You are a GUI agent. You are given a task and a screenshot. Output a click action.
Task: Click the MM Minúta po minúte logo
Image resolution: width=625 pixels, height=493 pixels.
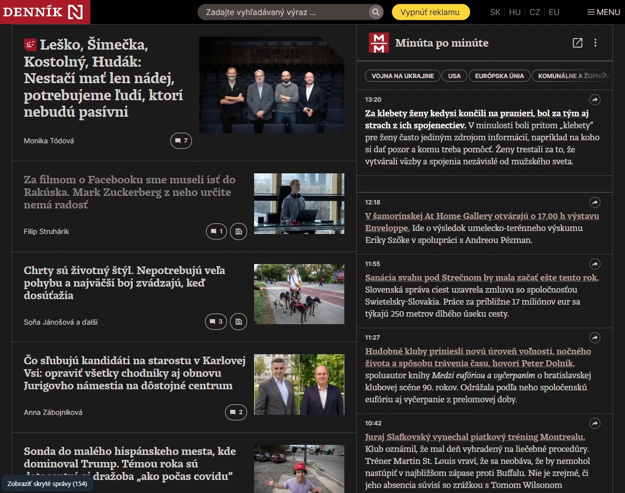coord(379,43)
